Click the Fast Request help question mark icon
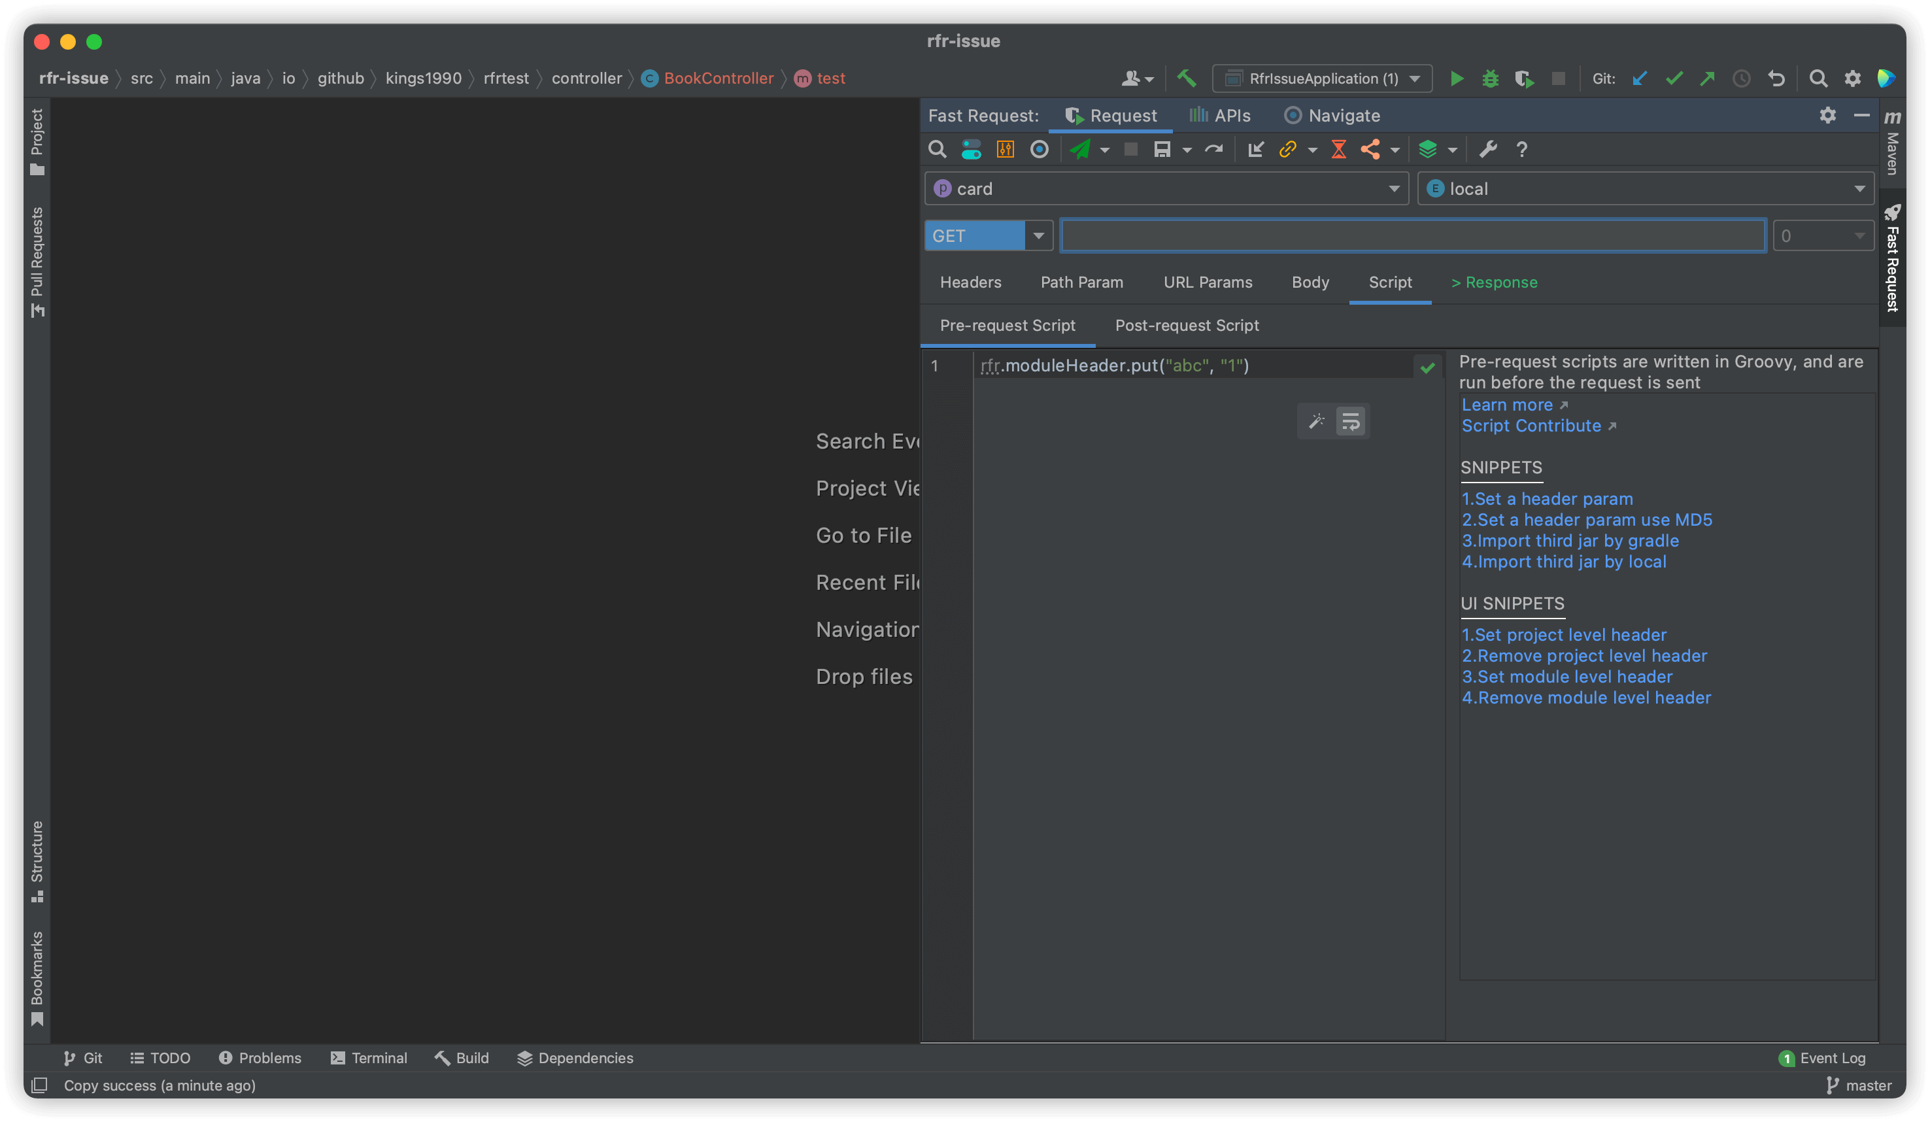The height and width of the screenshot is (1122, 1930). 1522,149
